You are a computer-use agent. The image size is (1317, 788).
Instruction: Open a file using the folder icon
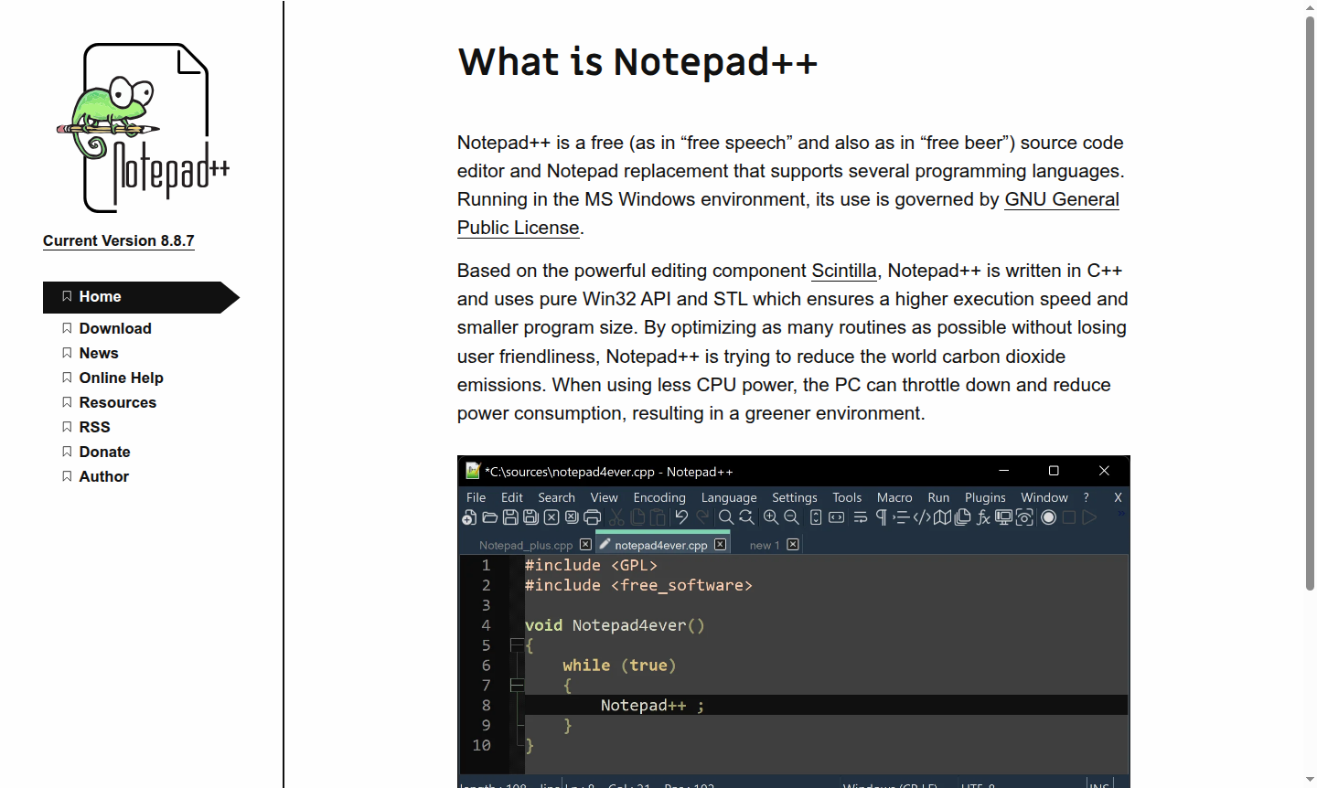487,516
